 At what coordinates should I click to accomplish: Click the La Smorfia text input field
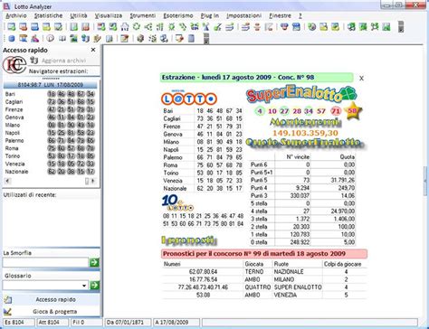45,262
